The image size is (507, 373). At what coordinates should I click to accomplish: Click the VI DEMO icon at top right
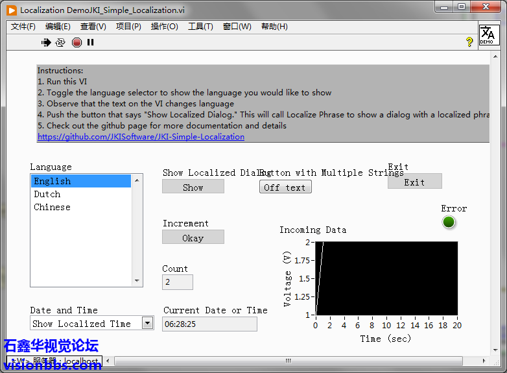tap(488, 35)
